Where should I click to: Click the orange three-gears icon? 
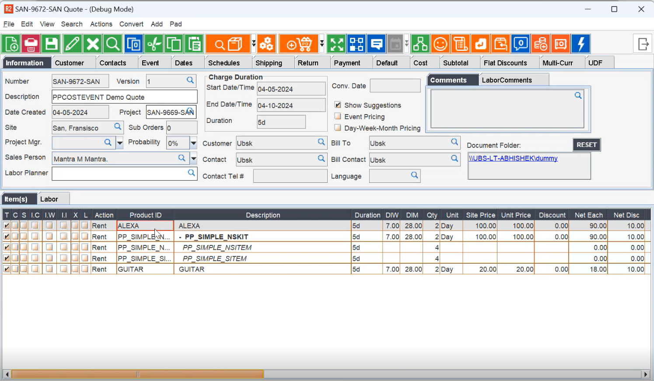266,44
